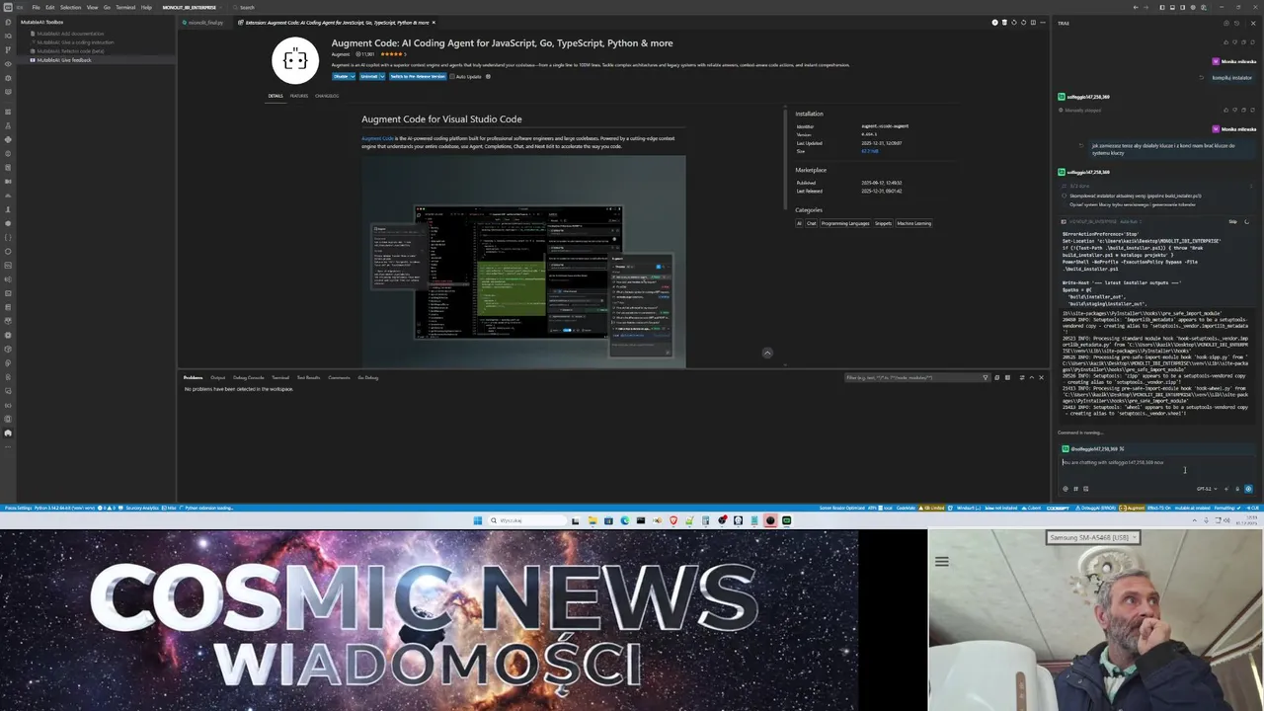This screenshot has width=1264, height=711.
Task: Click extension preview screenshot image
Action: click(523, 261)
